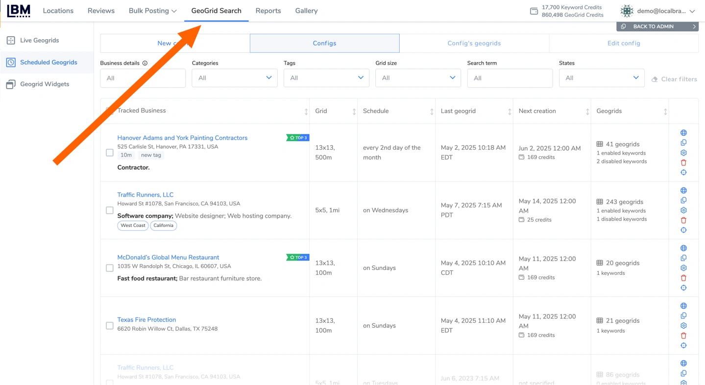Click the info icon beside Business details
The height and width of the screenshot is (385, 705).
145,63
